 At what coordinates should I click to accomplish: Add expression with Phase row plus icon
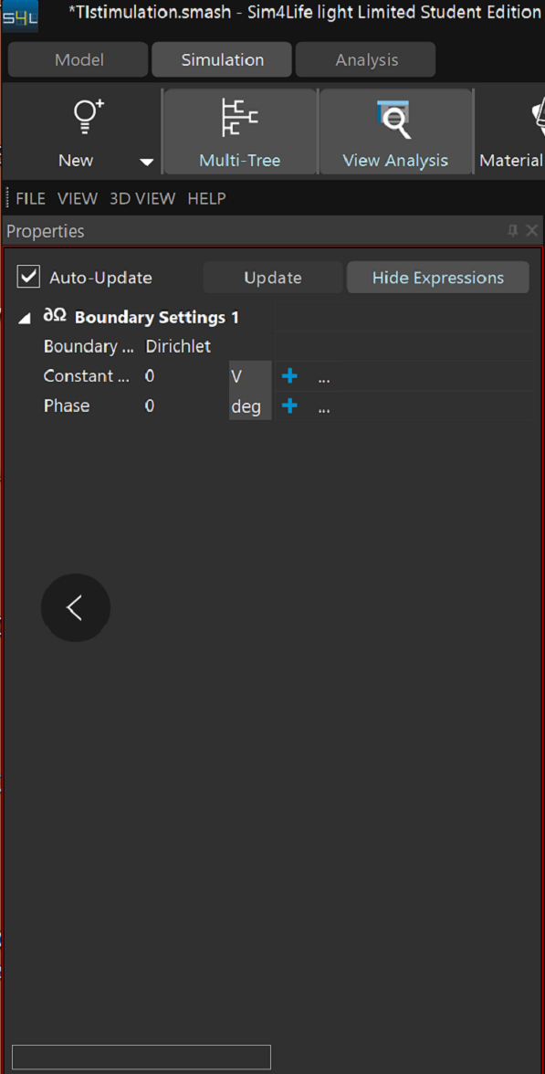(x=289, y=405)
